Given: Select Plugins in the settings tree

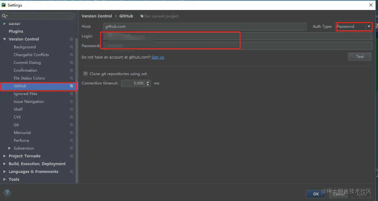Looking at the screenshot, I should pyautogui.click(x=16, y=31).
